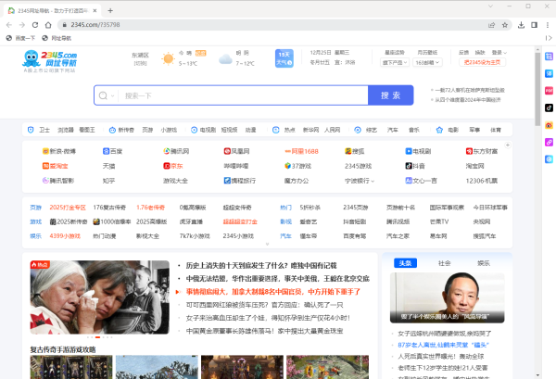Click the shield icon beside 卫士
This screenshot has width=556, height=379.
coord(31,130)
